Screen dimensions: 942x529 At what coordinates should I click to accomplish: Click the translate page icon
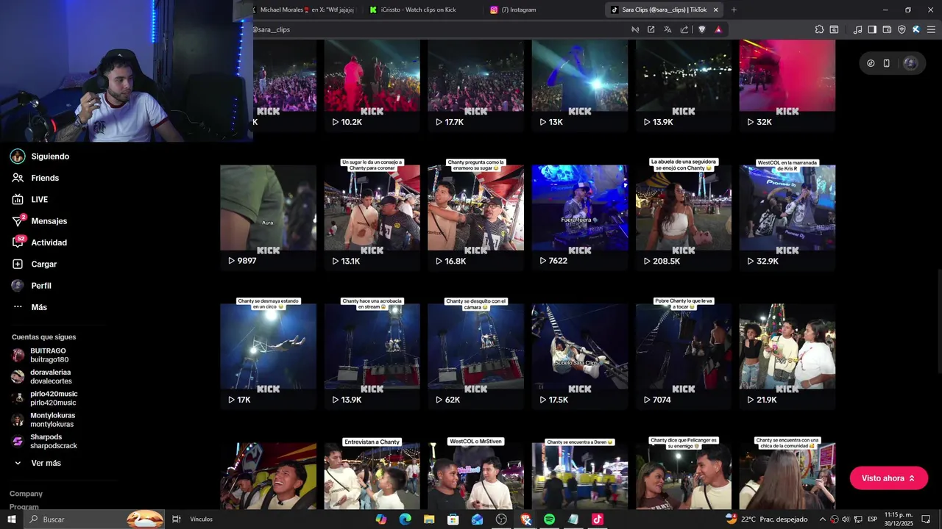coord(667,29)
